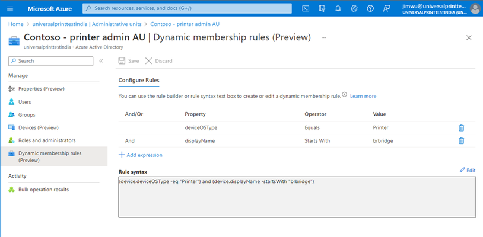Viewport: 483px width, 237px height.
Task: Click the Devices monitor icon
Action: point(12,127)
